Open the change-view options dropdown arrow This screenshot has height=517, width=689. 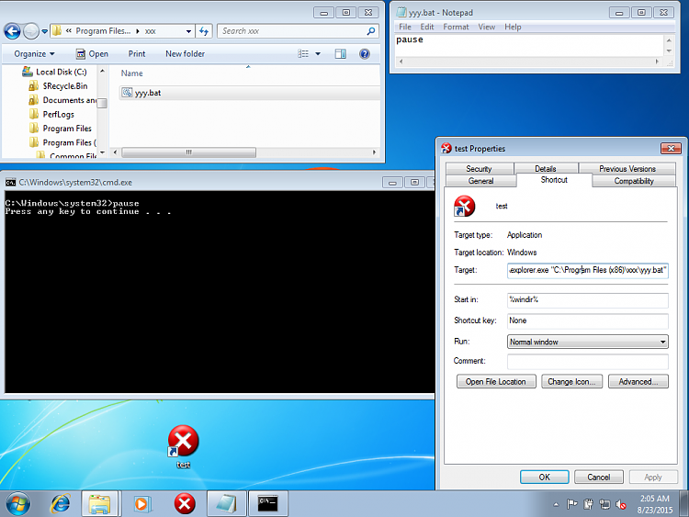319,54
